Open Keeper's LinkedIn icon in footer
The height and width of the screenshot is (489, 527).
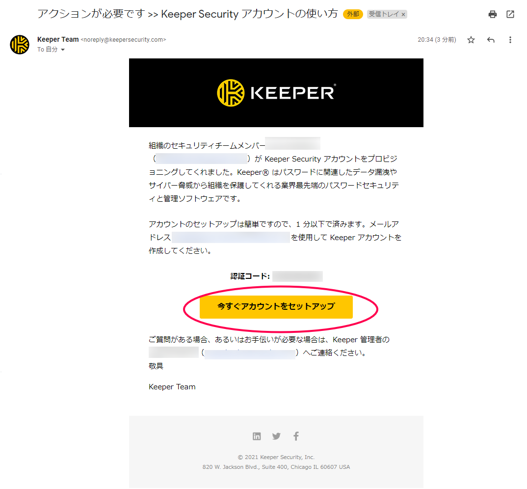(257, 436)
